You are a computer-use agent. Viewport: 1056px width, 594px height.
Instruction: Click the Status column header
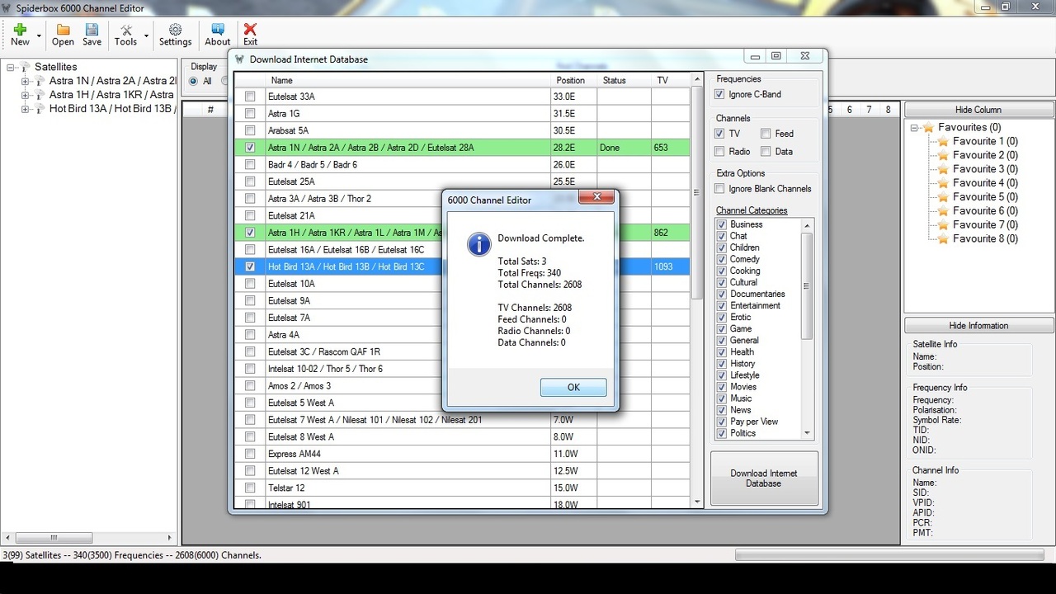click(625, 80)
